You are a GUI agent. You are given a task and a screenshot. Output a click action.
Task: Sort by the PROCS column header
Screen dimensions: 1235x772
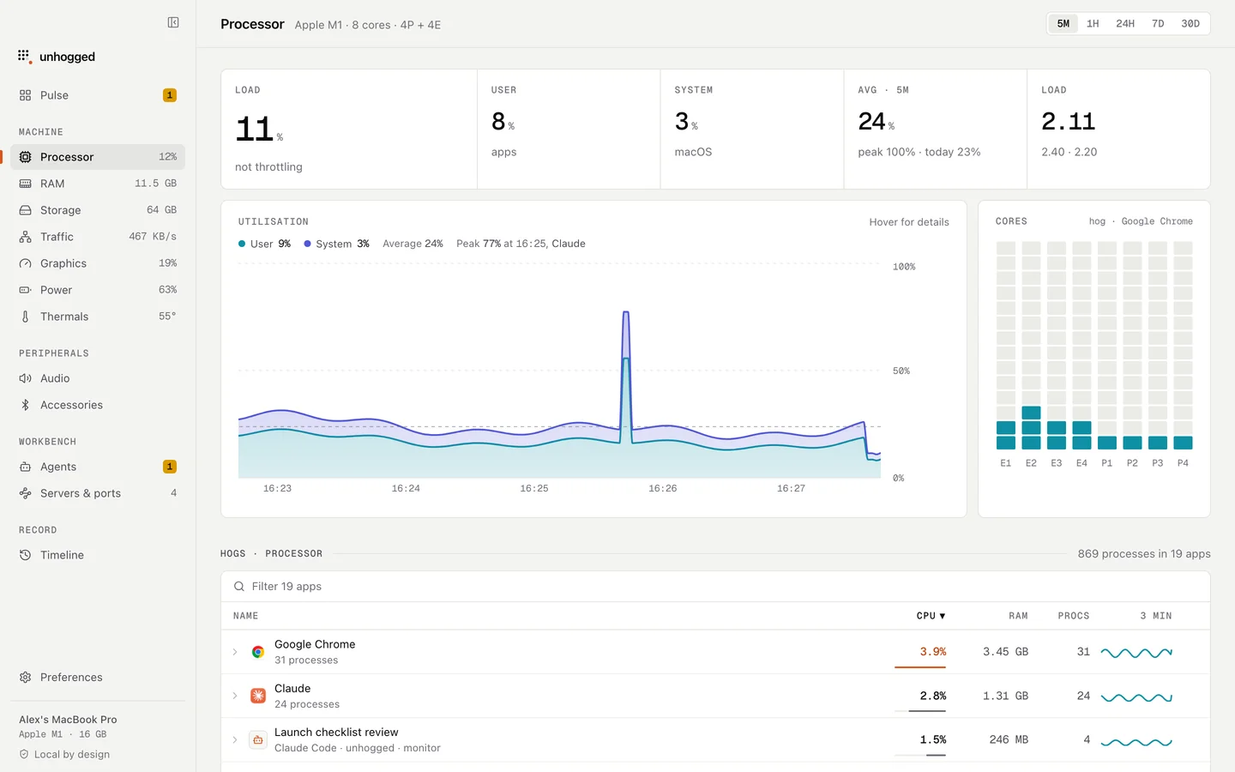click(x=1074, y=616)
